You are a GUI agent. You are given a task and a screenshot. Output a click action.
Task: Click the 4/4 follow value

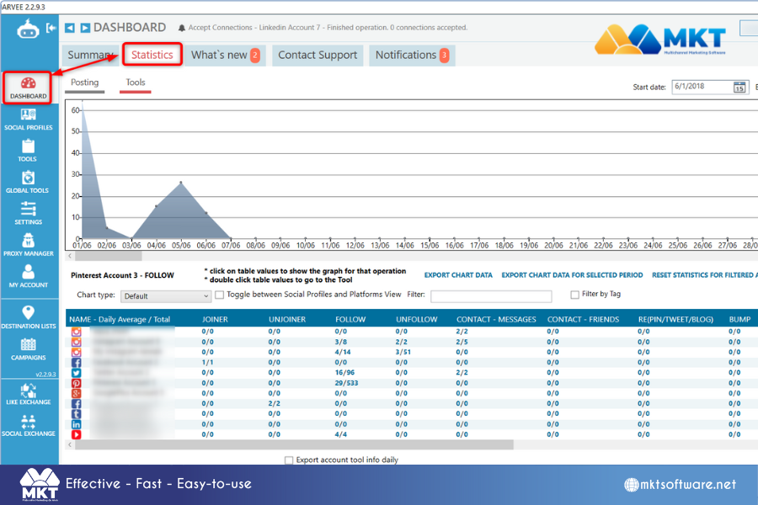tap(341, 434)
